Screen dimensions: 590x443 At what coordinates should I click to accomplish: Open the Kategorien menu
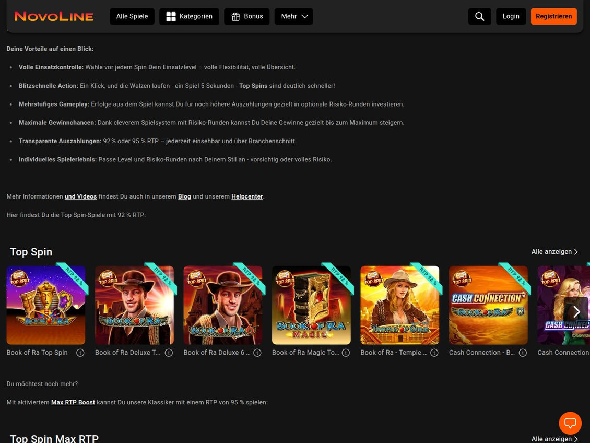pos(189,17)
